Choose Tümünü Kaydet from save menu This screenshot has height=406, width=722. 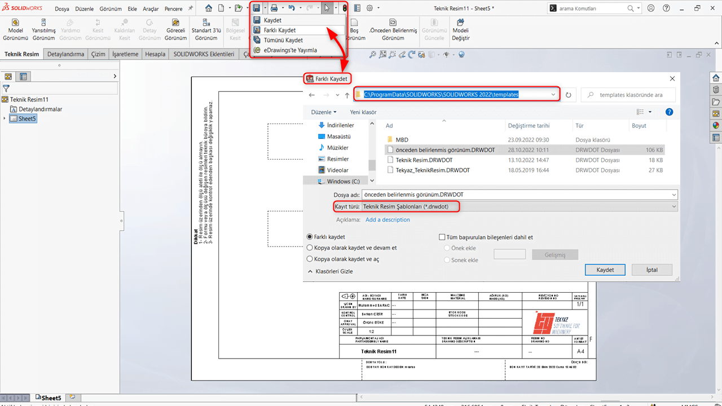297,40
